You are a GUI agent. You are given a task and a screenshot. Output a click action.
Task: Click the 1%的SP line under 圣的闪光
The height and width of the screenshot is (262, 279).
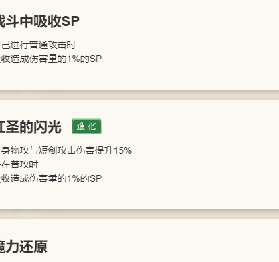pyautogui.click(x=51, y=178)
